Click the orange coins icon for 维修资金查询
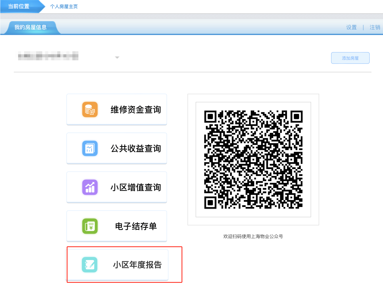This screenshot has height=303, width=383. coord(90,110)
